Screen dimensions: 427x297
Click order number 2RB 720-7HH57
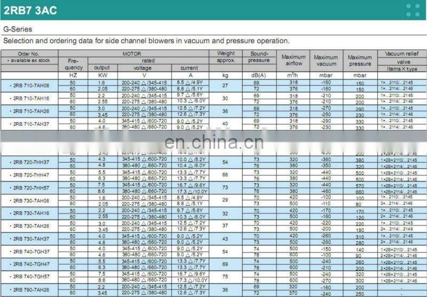click(31, 188)
